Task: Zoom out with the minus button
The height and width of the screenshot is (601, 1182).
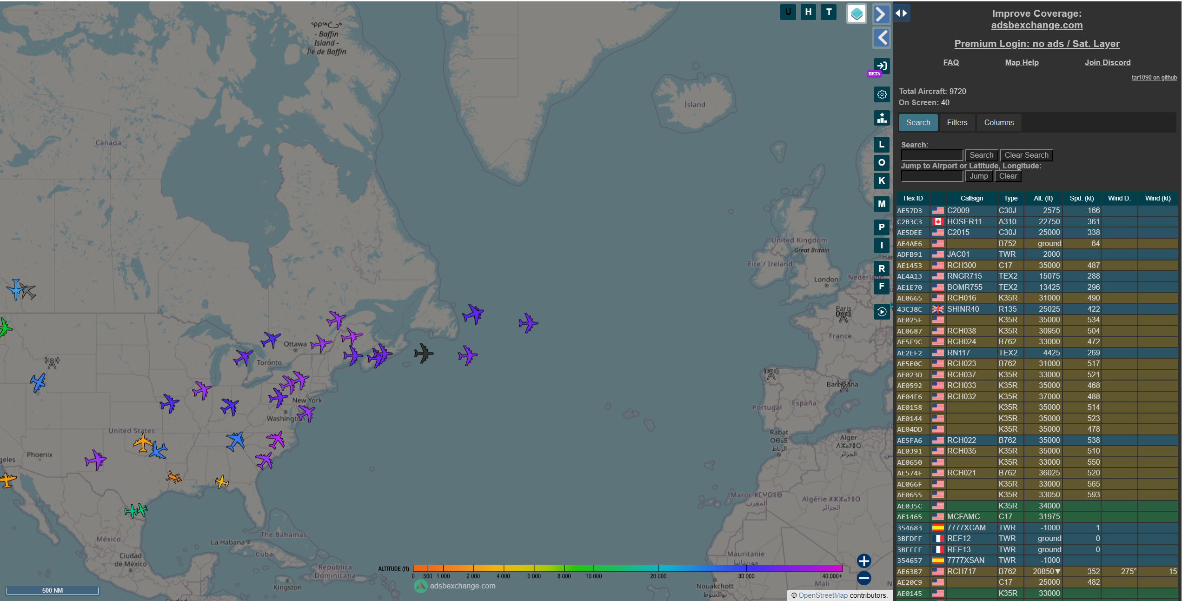Action: point(864,578)
